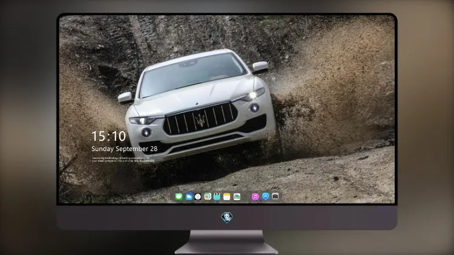The width and height of the screenshot is (454, 255).
Task: Open the Weather app in dock
Action: click(188, 197)
